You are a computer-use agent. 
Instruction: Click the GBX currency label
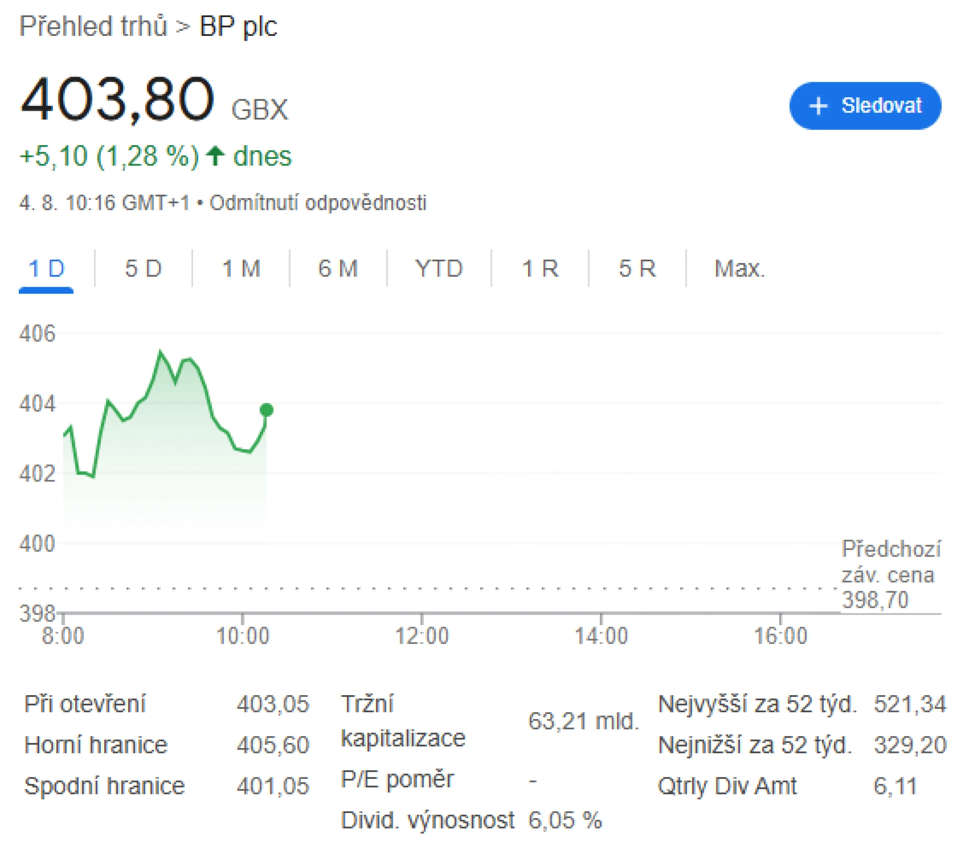point(259,110)
